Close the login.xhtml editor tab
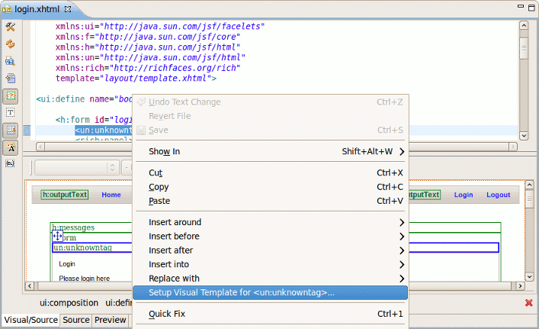The image size is (539, 329). click(67, 8)
